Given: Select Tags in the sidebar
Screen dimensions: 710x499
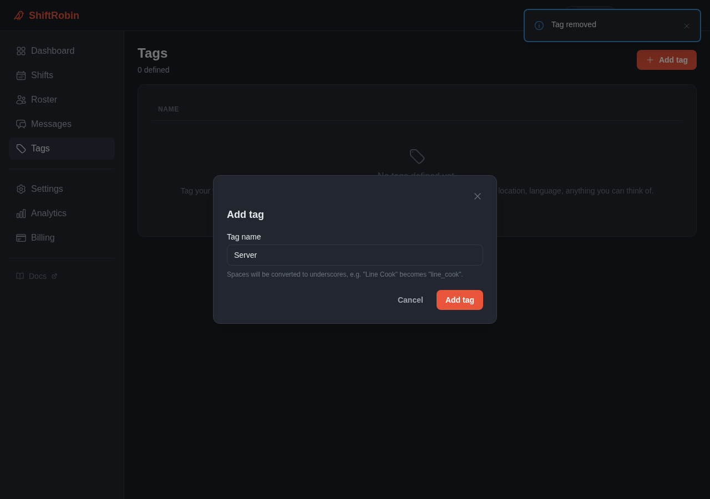Looking at the screenshot, I should point(62,149).
